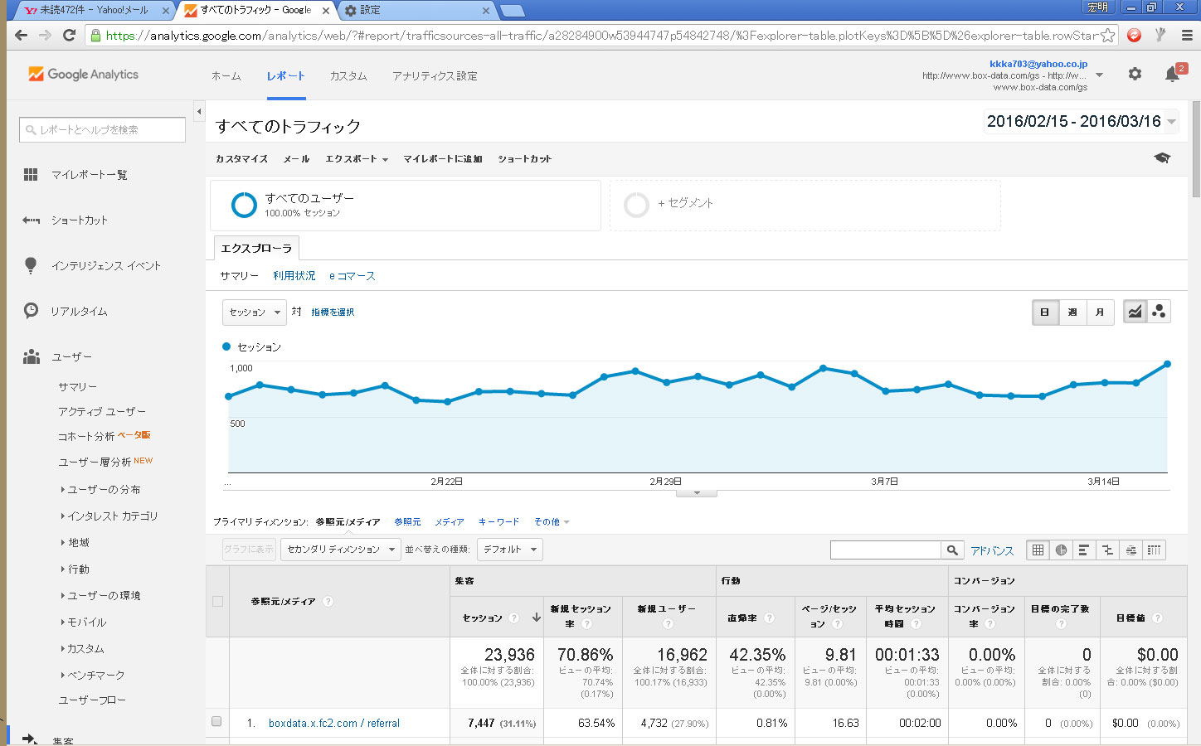This screenshot has height=746, width=1201.
Task: Switch to the Yahoo!メール browser tab
Action: [x=93, y=10]
